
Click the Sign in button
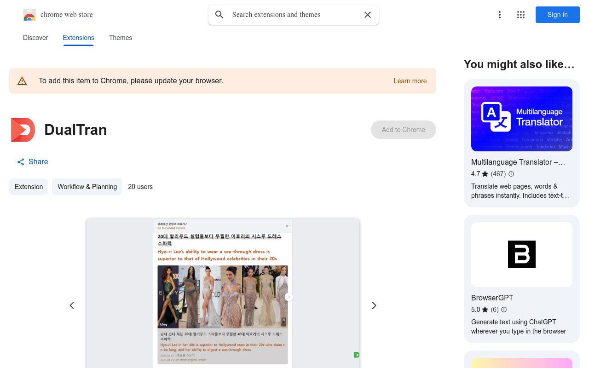[558, 15]
